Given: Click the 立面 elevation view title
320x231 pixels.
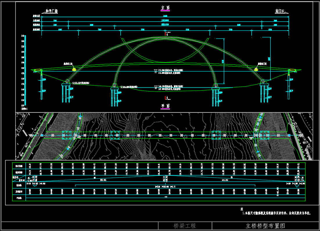Looking at the screenshot, I should coord(166,8).
